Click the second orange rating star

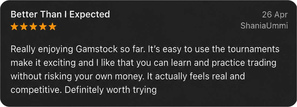[24, 27]
